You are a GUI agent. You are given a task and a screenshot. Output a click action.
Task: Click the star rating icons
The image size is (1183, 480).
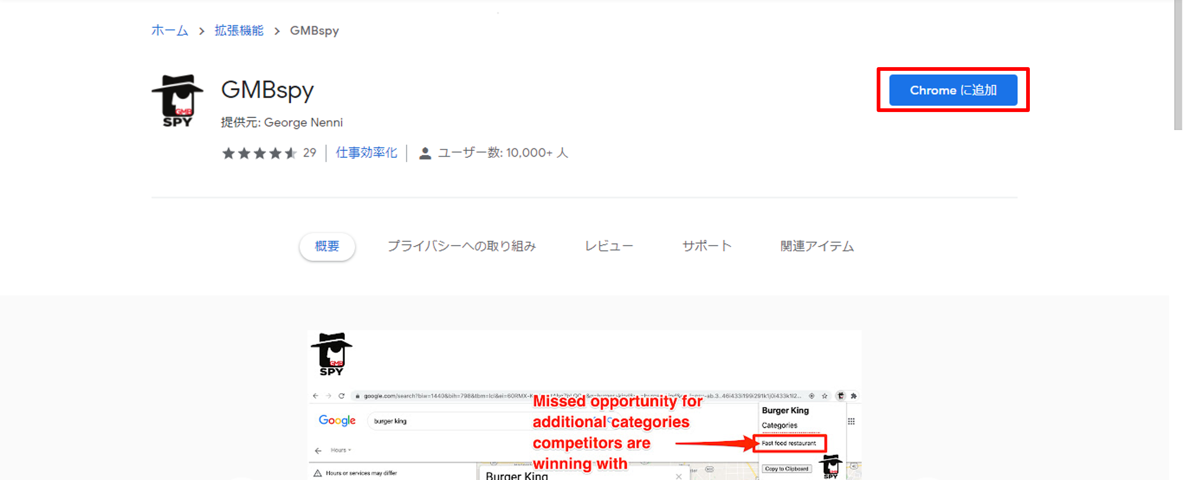[260, 153]
